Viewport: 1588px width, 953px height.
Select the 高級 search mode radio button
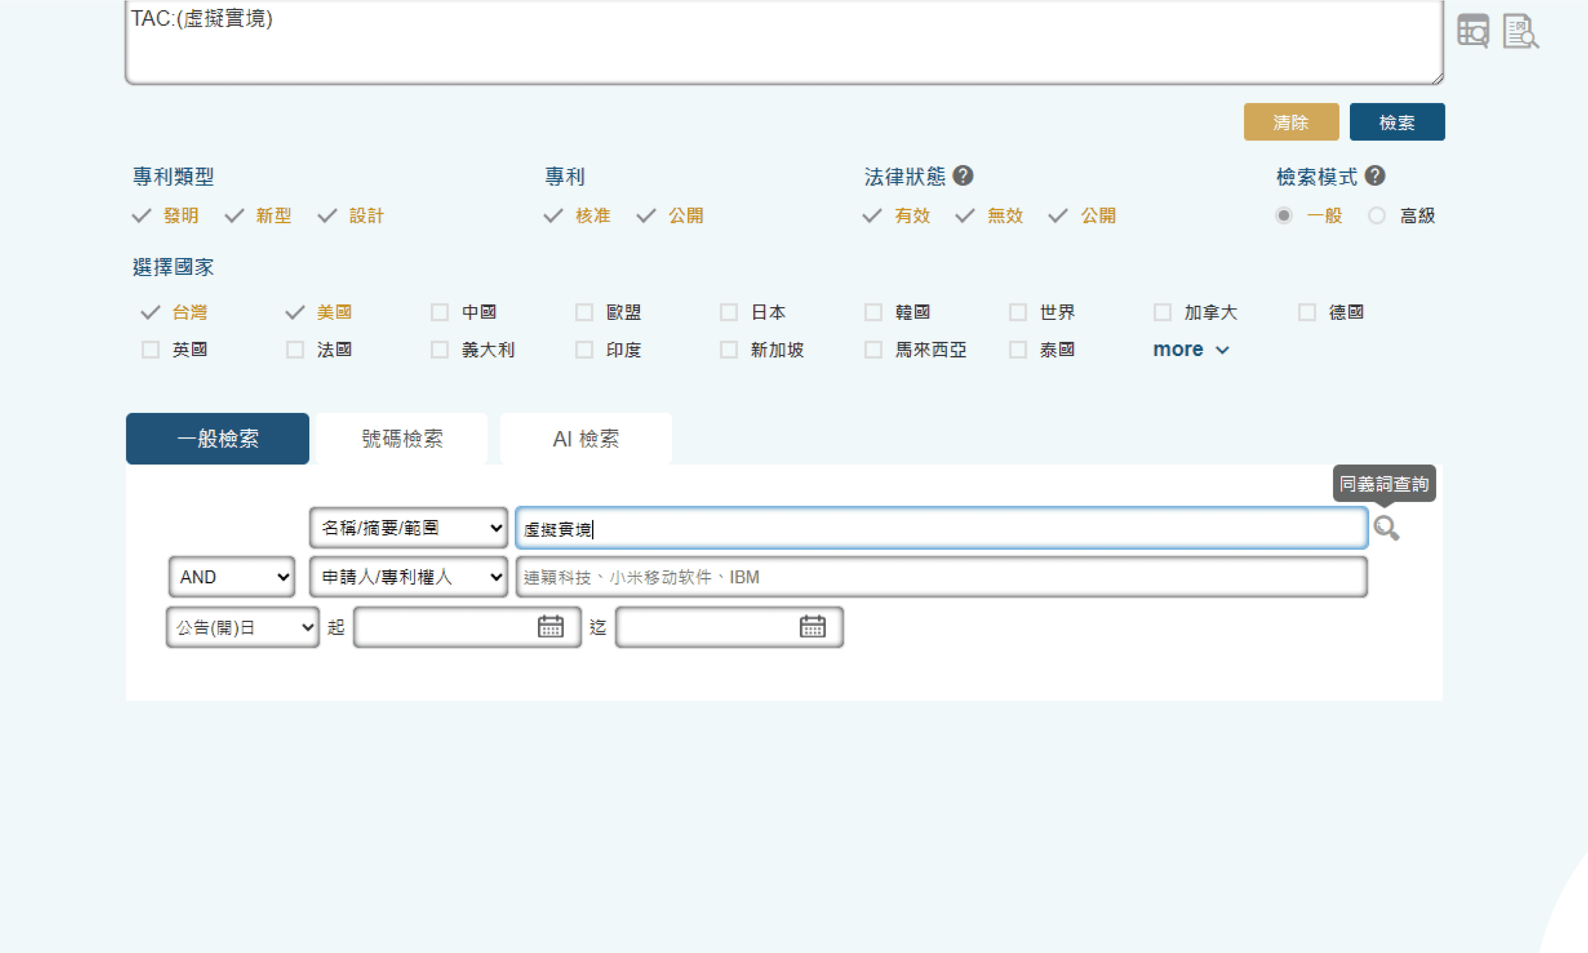pyautogui.click(x=1376, y=215)
